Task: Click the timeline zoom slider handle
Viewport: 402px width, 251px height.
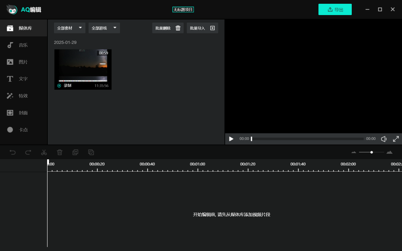Action: tap(372, 152)
